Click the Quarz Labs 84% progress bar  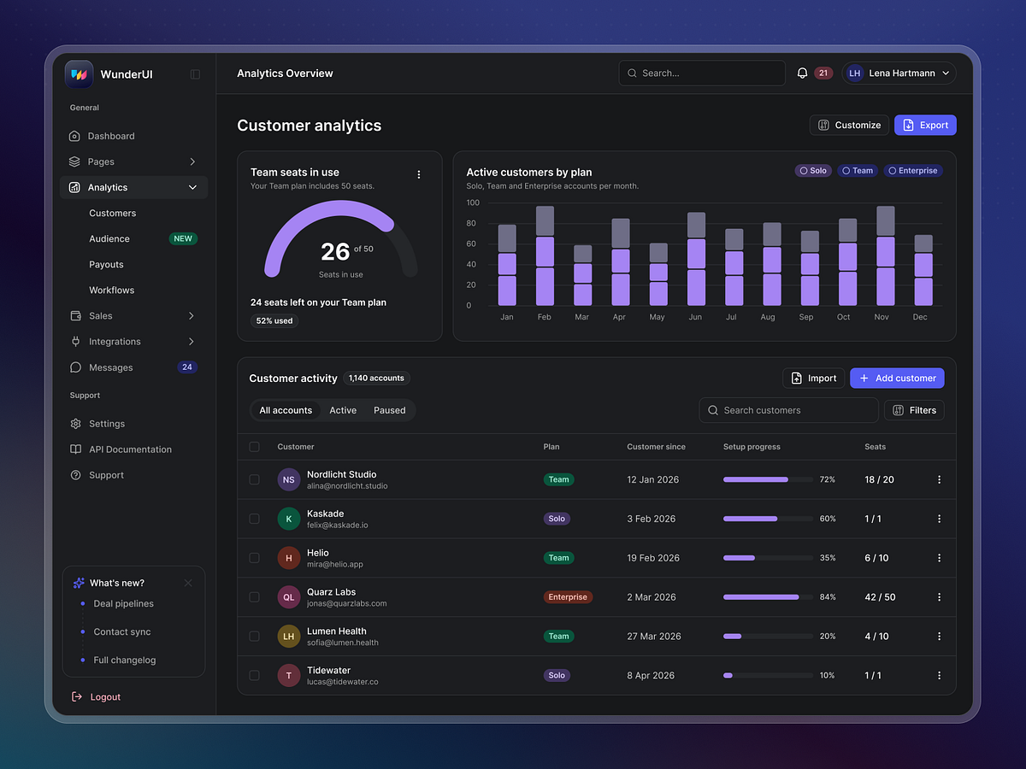(768, 597)
